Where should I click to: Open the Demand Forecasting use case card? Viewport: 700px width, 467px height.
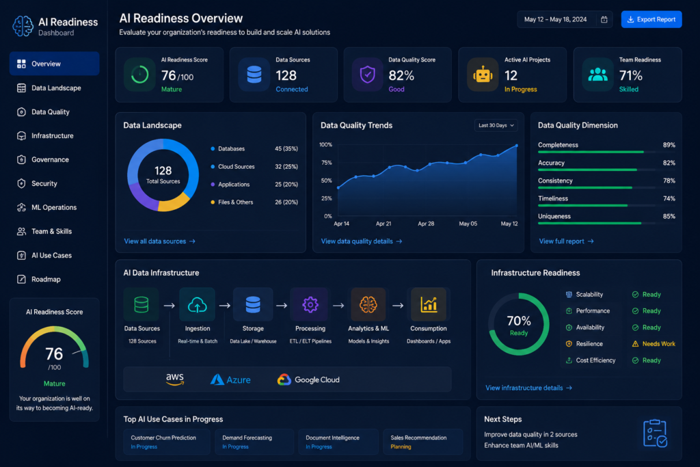coord(254,442)
